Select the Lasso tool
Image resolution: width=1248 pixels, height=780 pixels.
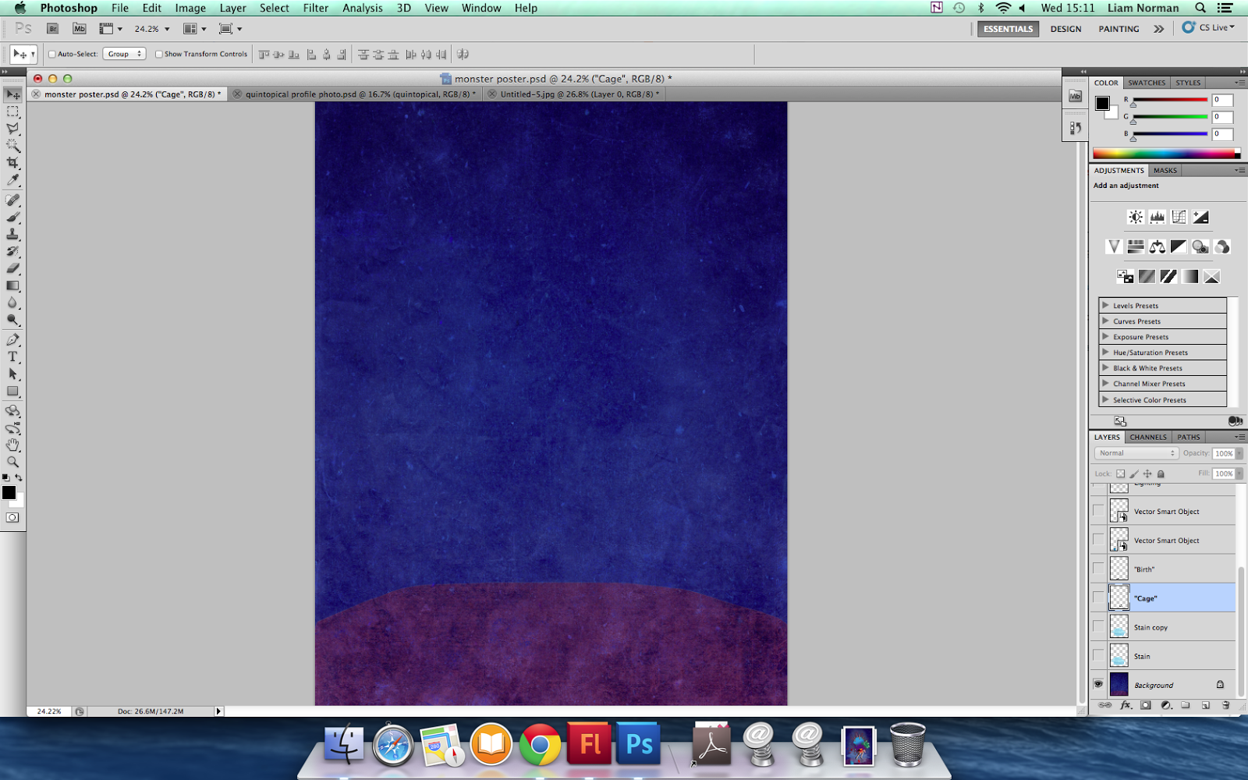(12, 129)
